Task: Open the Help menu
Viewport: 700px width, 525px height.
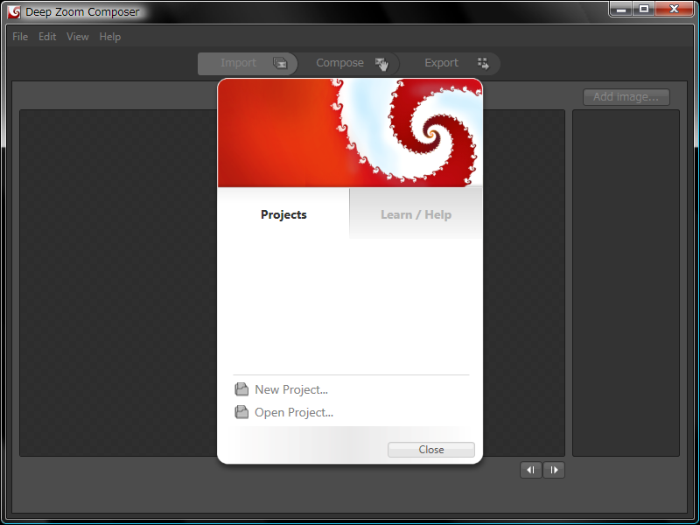Action: (x=110, y=37)
